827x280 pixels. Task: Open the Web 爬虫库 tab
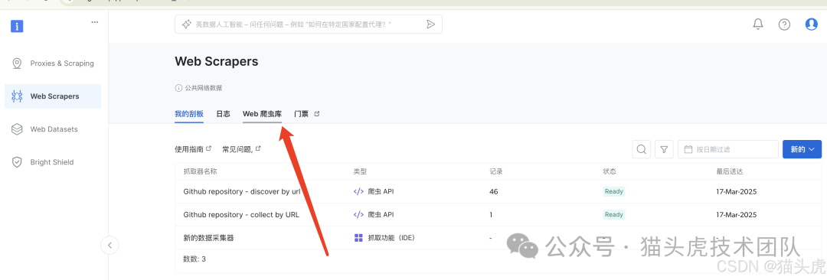tap(262, 114)
